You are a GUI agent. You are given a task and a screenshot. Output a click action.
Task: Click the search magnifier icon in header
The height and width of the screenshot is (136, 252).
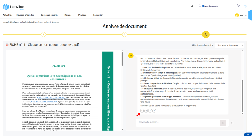192,6
